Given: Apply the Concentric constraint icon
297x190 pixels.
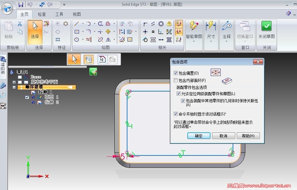Looking at the screenshot, I should tap(161, 24).
